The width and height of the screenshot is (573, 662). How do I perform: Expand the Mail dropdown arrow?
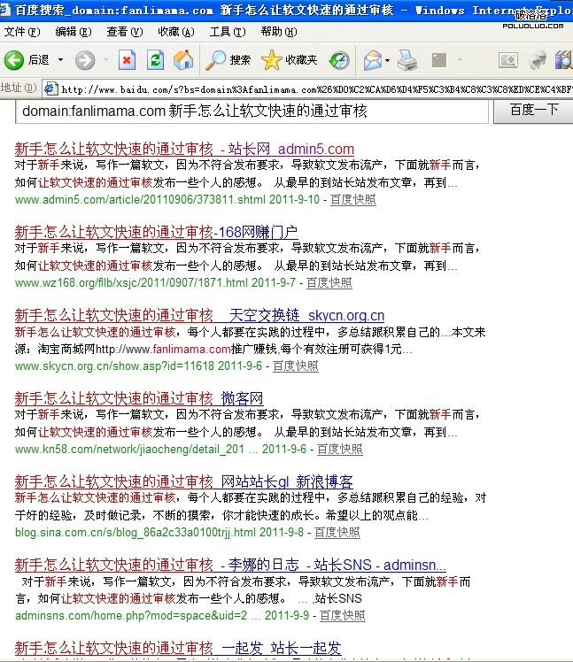pyautogui.click(x=387, y=60)
